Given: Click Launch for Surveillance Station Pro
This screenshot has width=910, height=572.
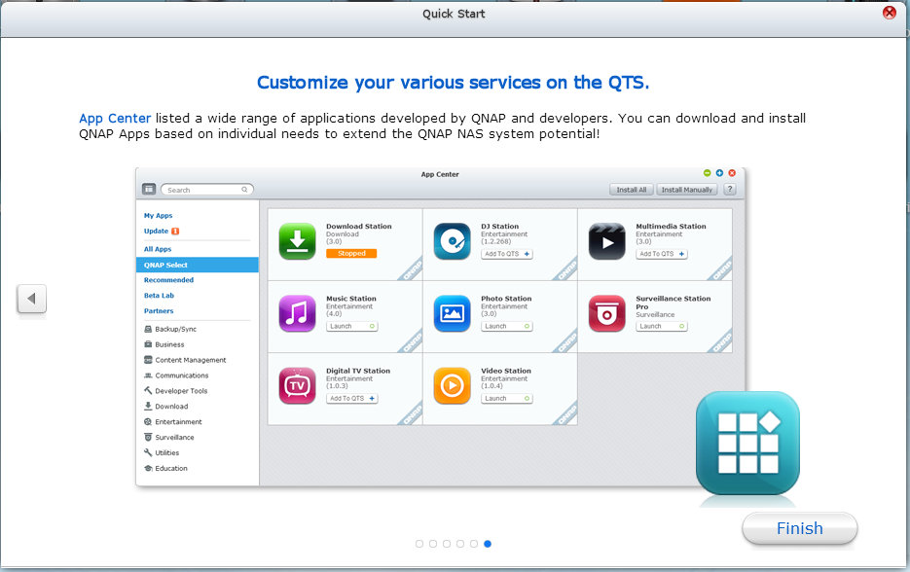Looking at the screenshot, I should tap(662, 326).
